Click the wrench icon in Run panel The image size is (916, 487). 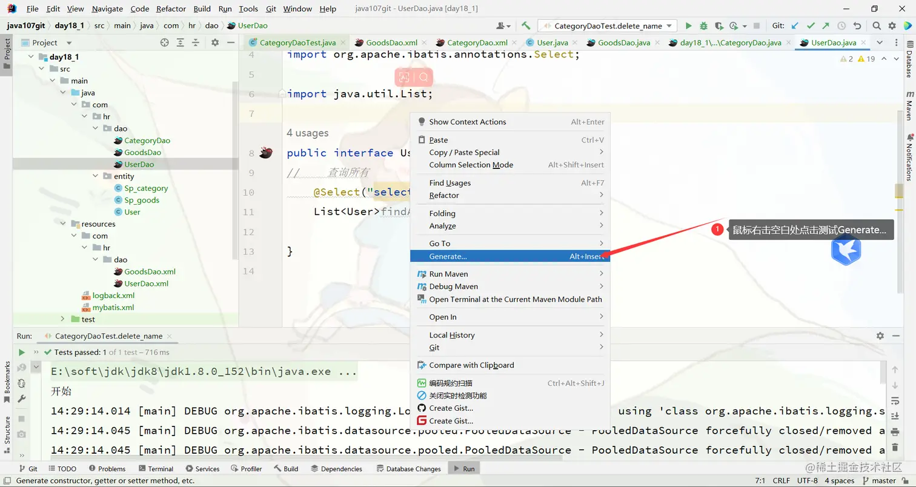pyautogui.click(x=22, y=399)
